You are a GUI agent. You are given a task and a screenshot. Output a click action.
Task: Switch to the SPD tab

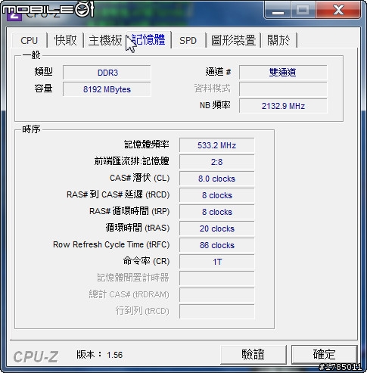[188, 40]
